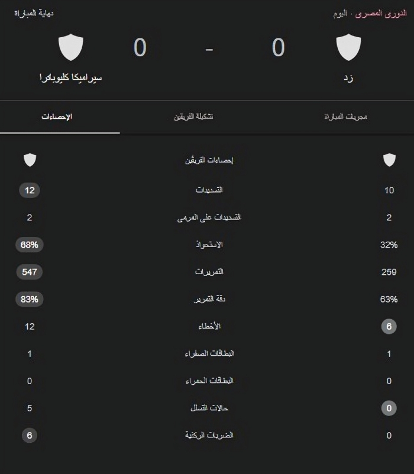The image size is (414, 474).
Task: Click the 0 offsides circle badge
Action: [389, 408]
